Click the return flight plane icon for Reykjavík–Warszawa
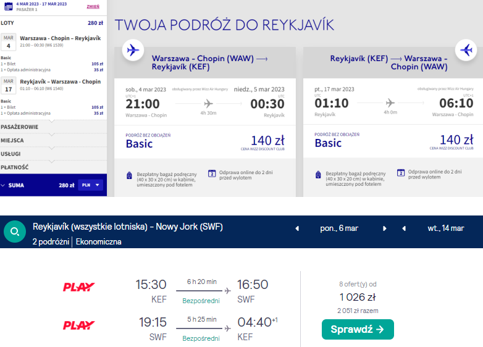 point(465,50)
